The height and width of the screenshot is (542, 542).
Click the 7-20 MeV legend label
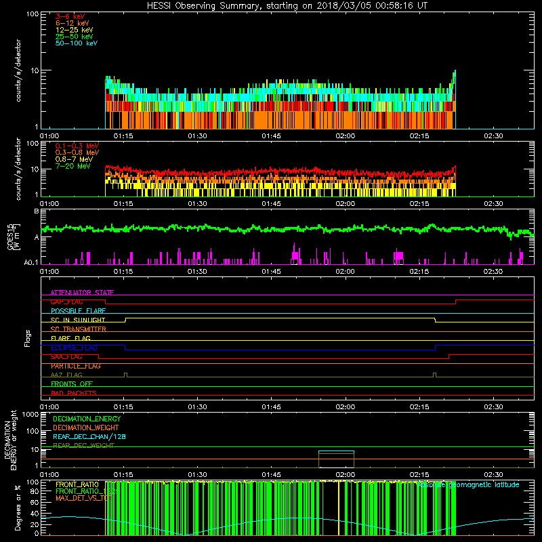(73, 166)
